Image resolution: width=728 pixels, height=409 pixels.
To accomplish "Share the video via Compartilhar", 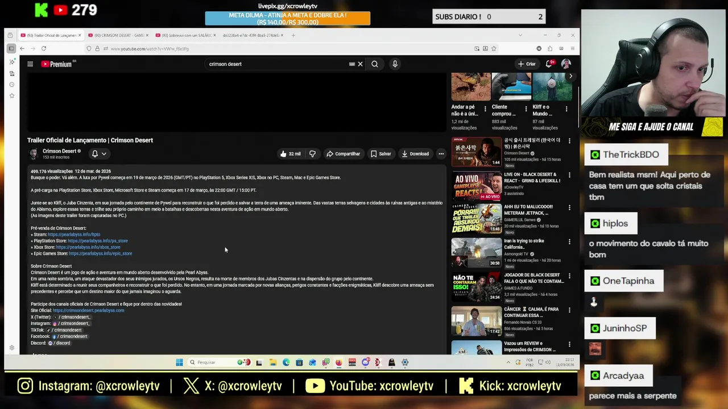I will point(344,154).
